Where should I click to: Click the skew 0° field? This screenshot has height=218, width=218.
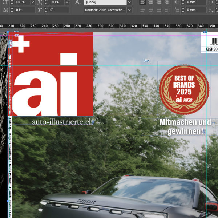(59, 10)
